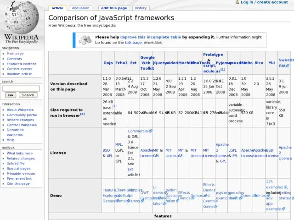Open About Wikipedia link
Image resolution: width=294 pixels, height=220 pixels.
tap(20, 110)
